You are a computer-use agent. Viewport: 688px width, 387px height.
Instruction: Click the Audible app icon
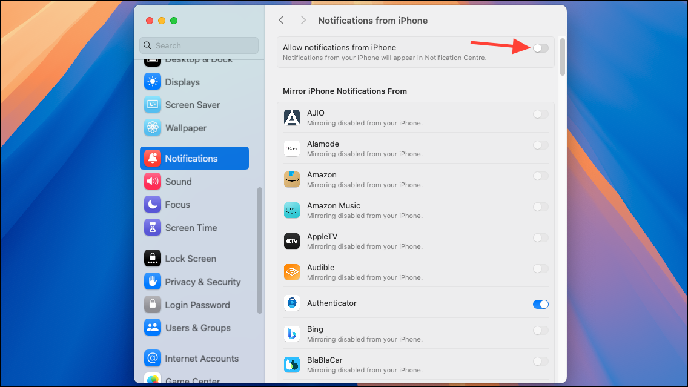292,272
